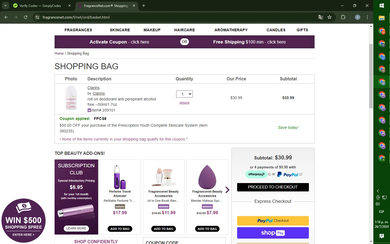Close the FragranceNet Shopping tab

click(x=134, y=5)
